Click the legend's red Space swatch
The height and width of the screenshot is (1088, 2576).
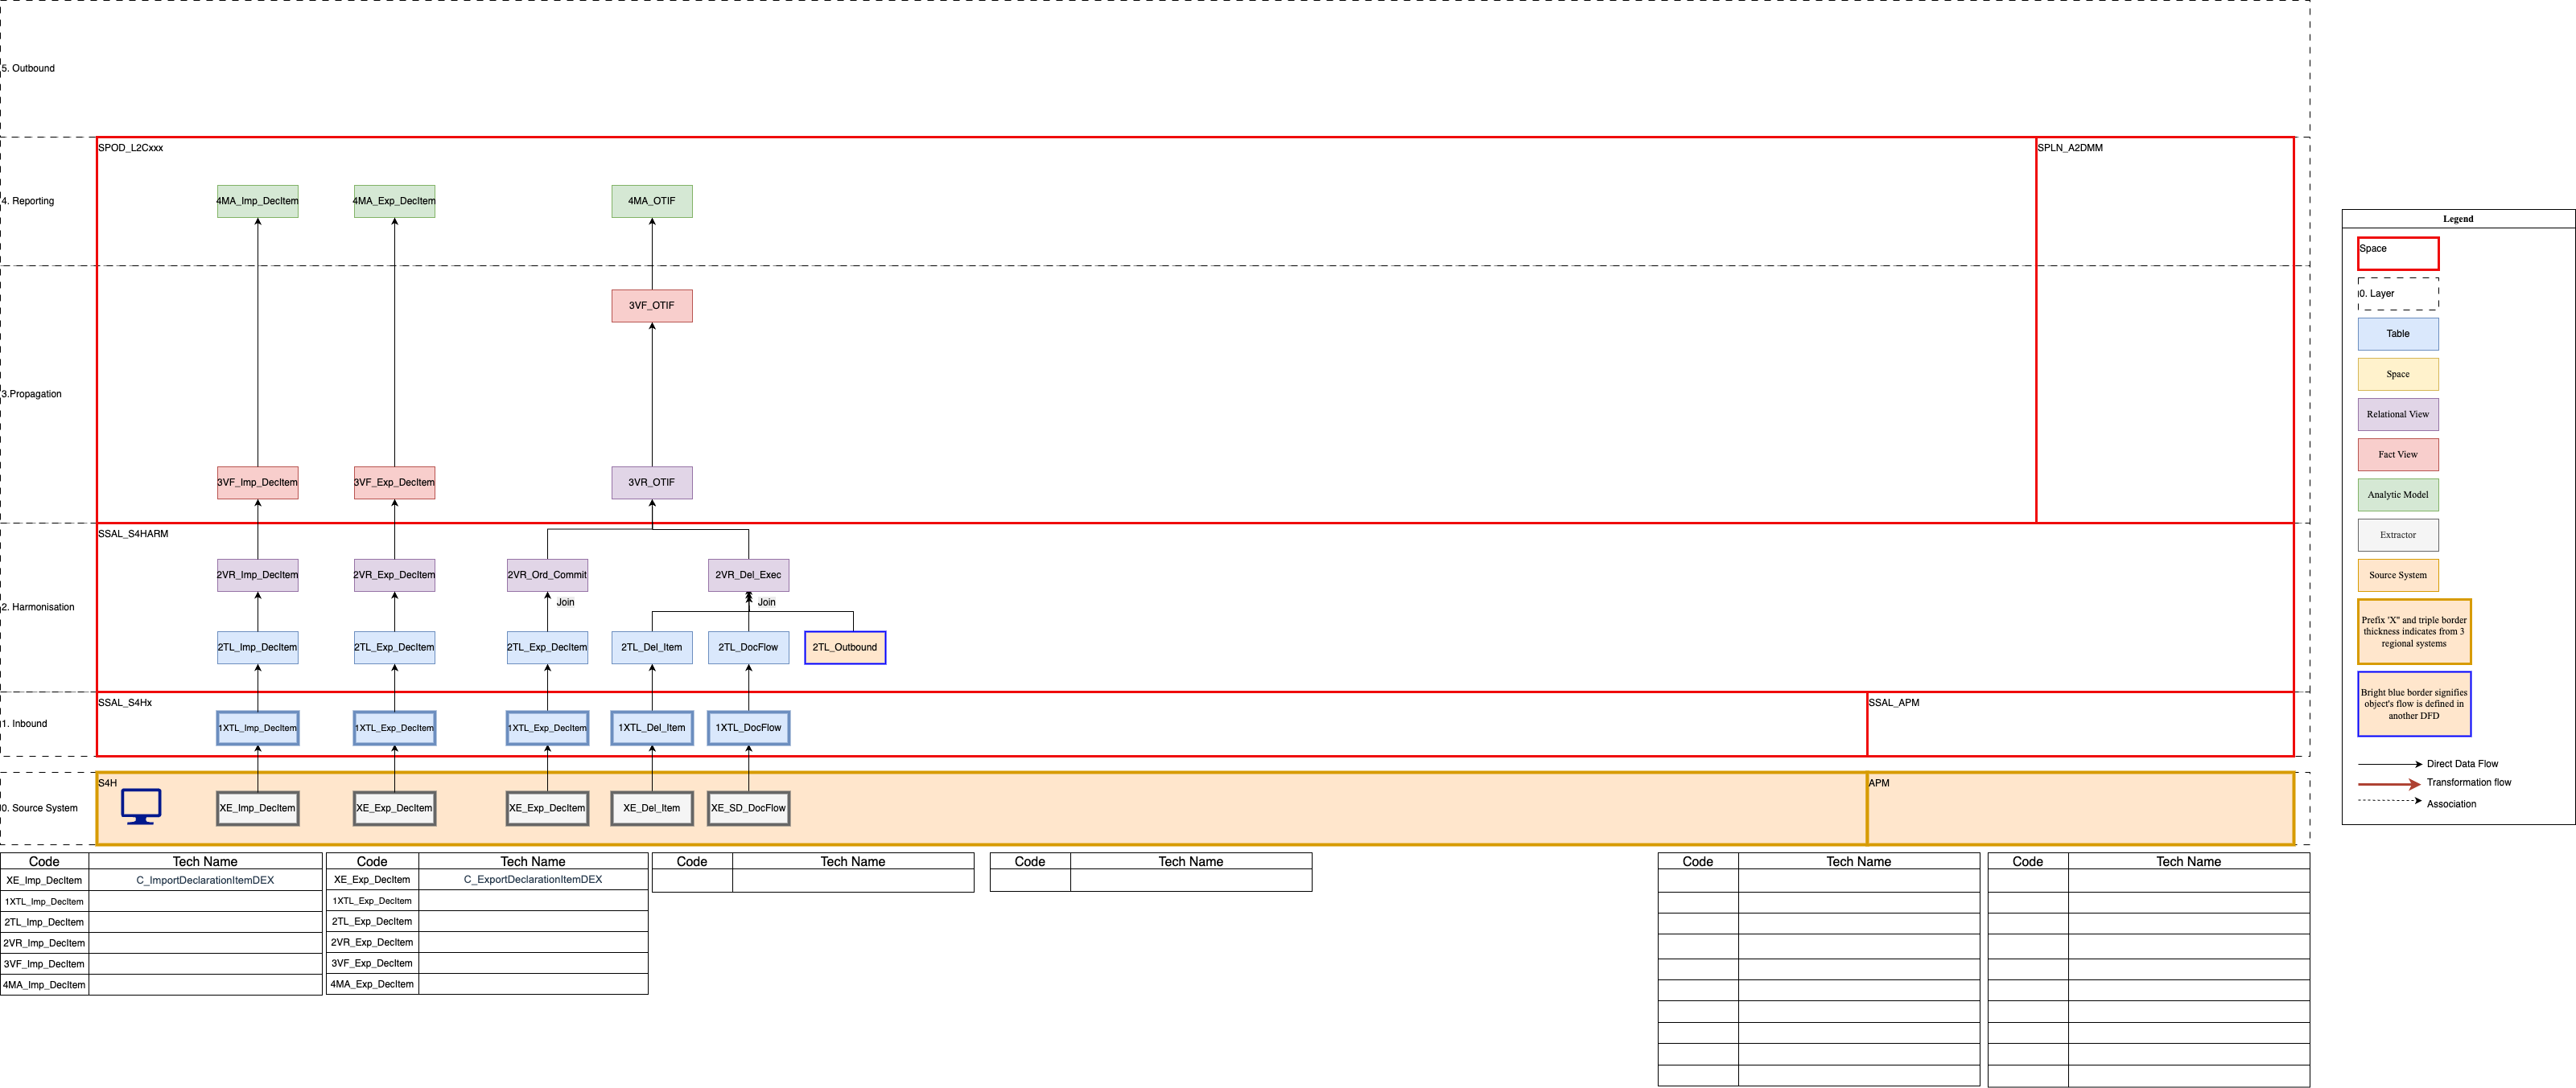[2397, 254]
